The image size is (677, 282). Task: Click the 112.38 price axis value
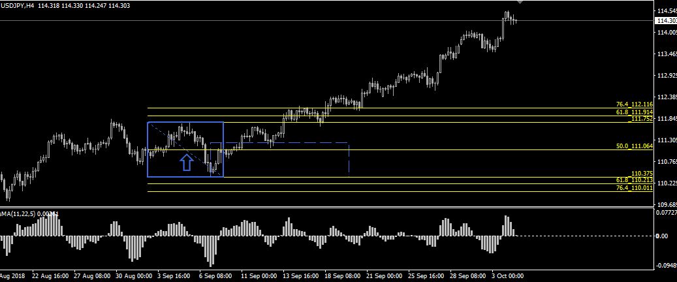pos(667,97)
